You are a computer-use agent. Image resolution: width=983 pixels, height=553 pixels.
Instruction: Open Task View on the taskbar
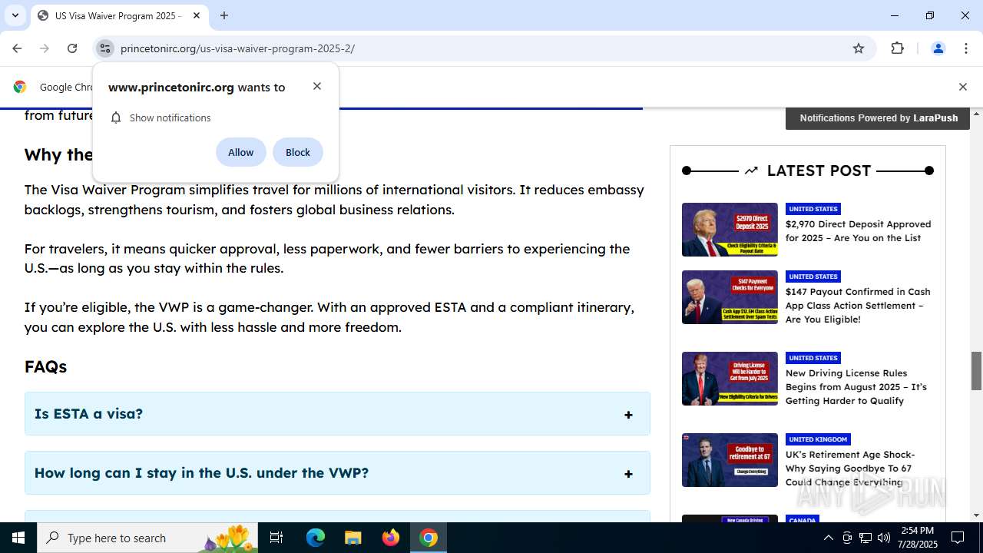coord(276,538)
